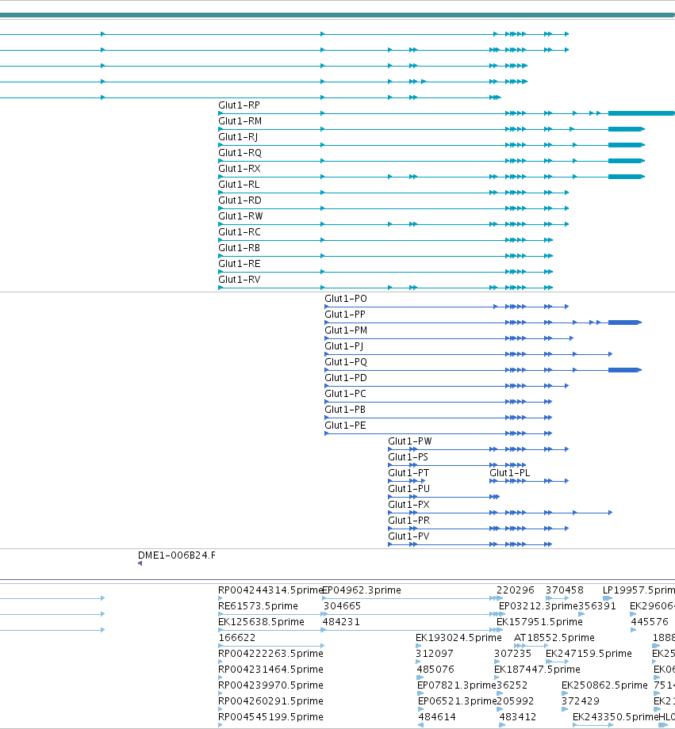Viewport: 675px width, 729px height.
Task: Open the Glut1-RL transcript label
Action: [x=239, y=185]
